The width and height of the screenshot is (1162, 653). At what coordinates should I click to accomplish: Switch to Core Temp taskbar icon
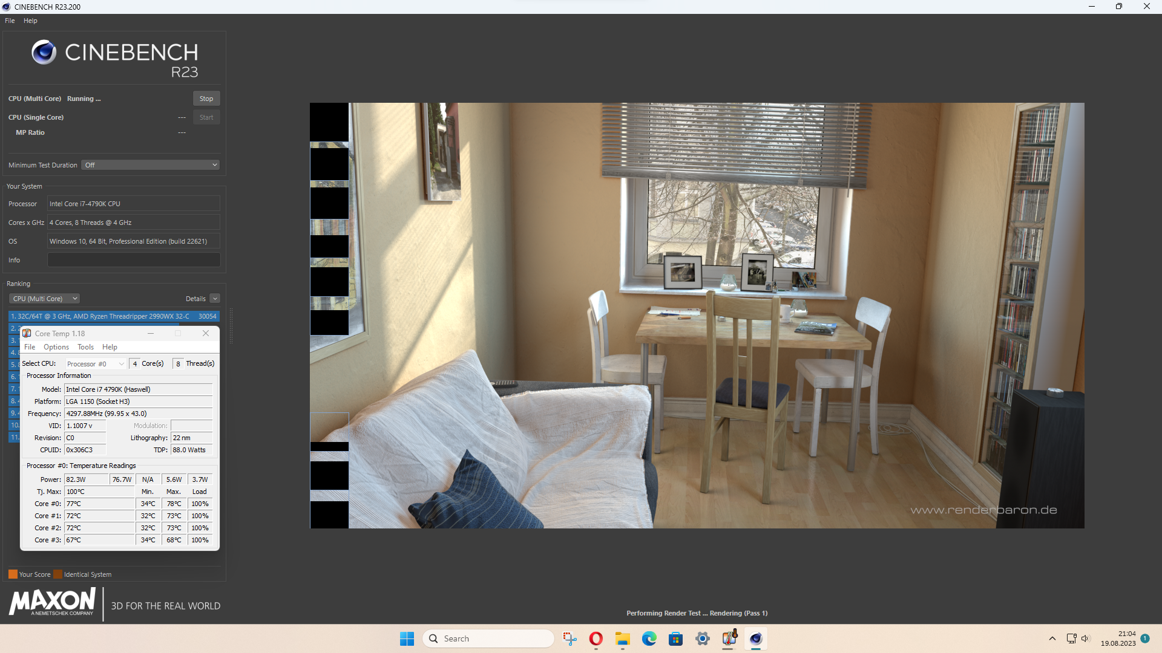tap(729, 638)
